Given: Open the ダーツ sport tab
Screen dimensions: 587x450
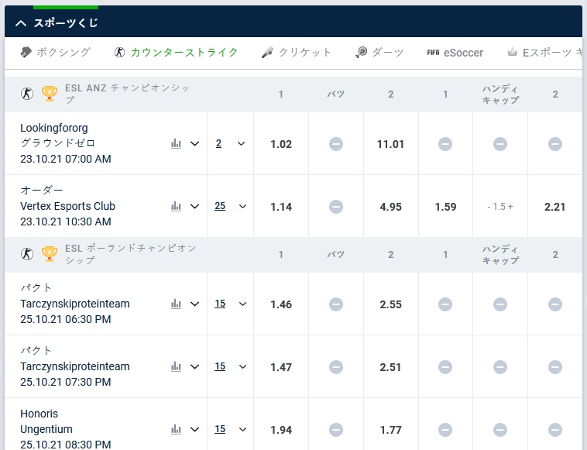Looking at the screenshot, I should coord(379,52).
